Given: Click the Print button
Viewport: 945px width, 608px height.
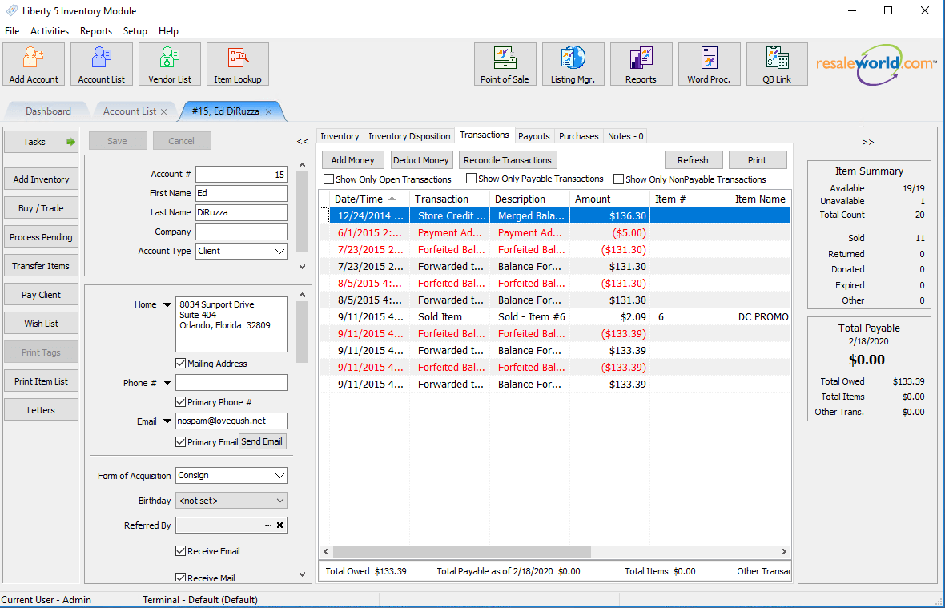Looking at the screenshot, I should click(758, 160).
